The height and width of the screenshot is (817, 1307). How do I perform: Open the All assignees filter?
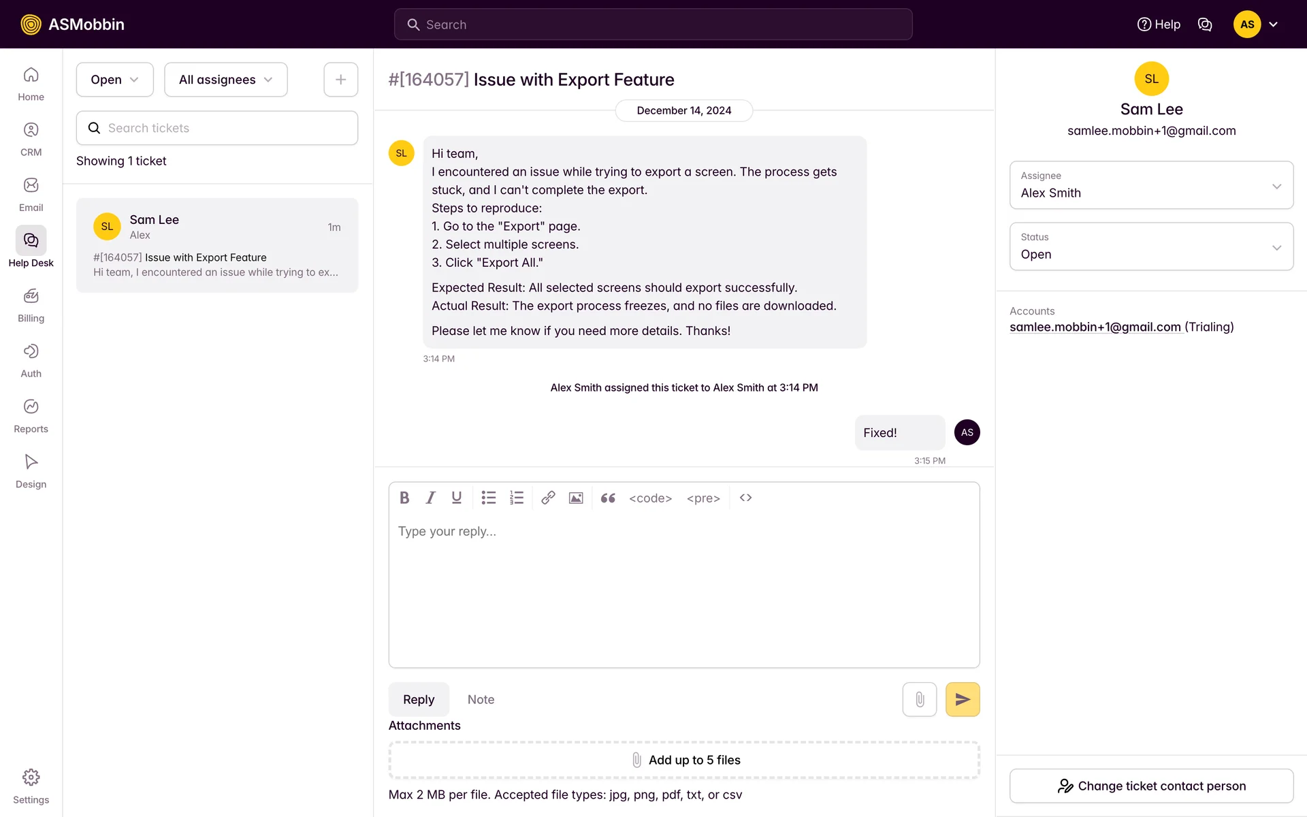pyautogui.click(x=225, y=80)
